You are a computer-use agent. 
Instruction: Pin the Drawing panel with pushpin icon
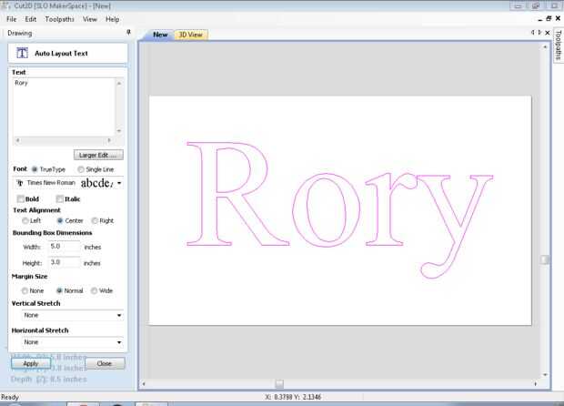[x=129, y=33]
